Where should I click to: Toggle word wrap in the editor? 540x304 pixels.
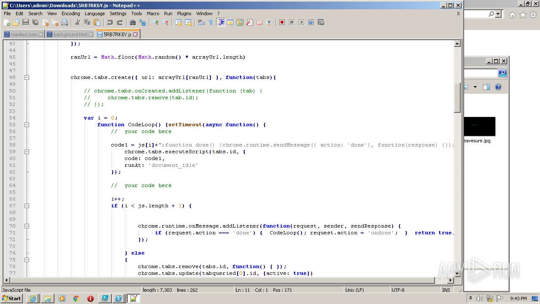[201, 22]
